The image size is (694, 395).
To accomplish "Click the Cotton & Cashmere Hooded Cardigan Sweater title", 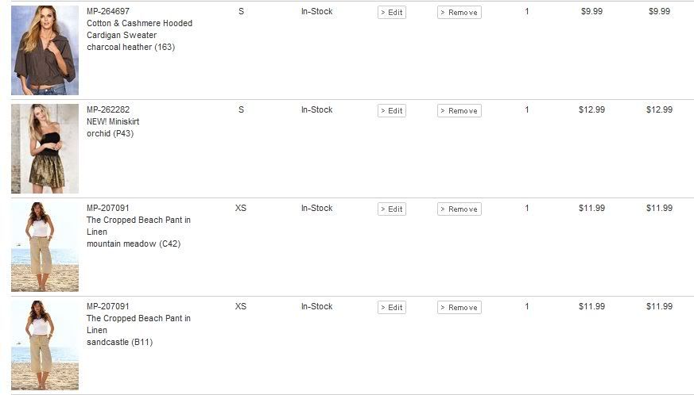I will pos(139,29).
